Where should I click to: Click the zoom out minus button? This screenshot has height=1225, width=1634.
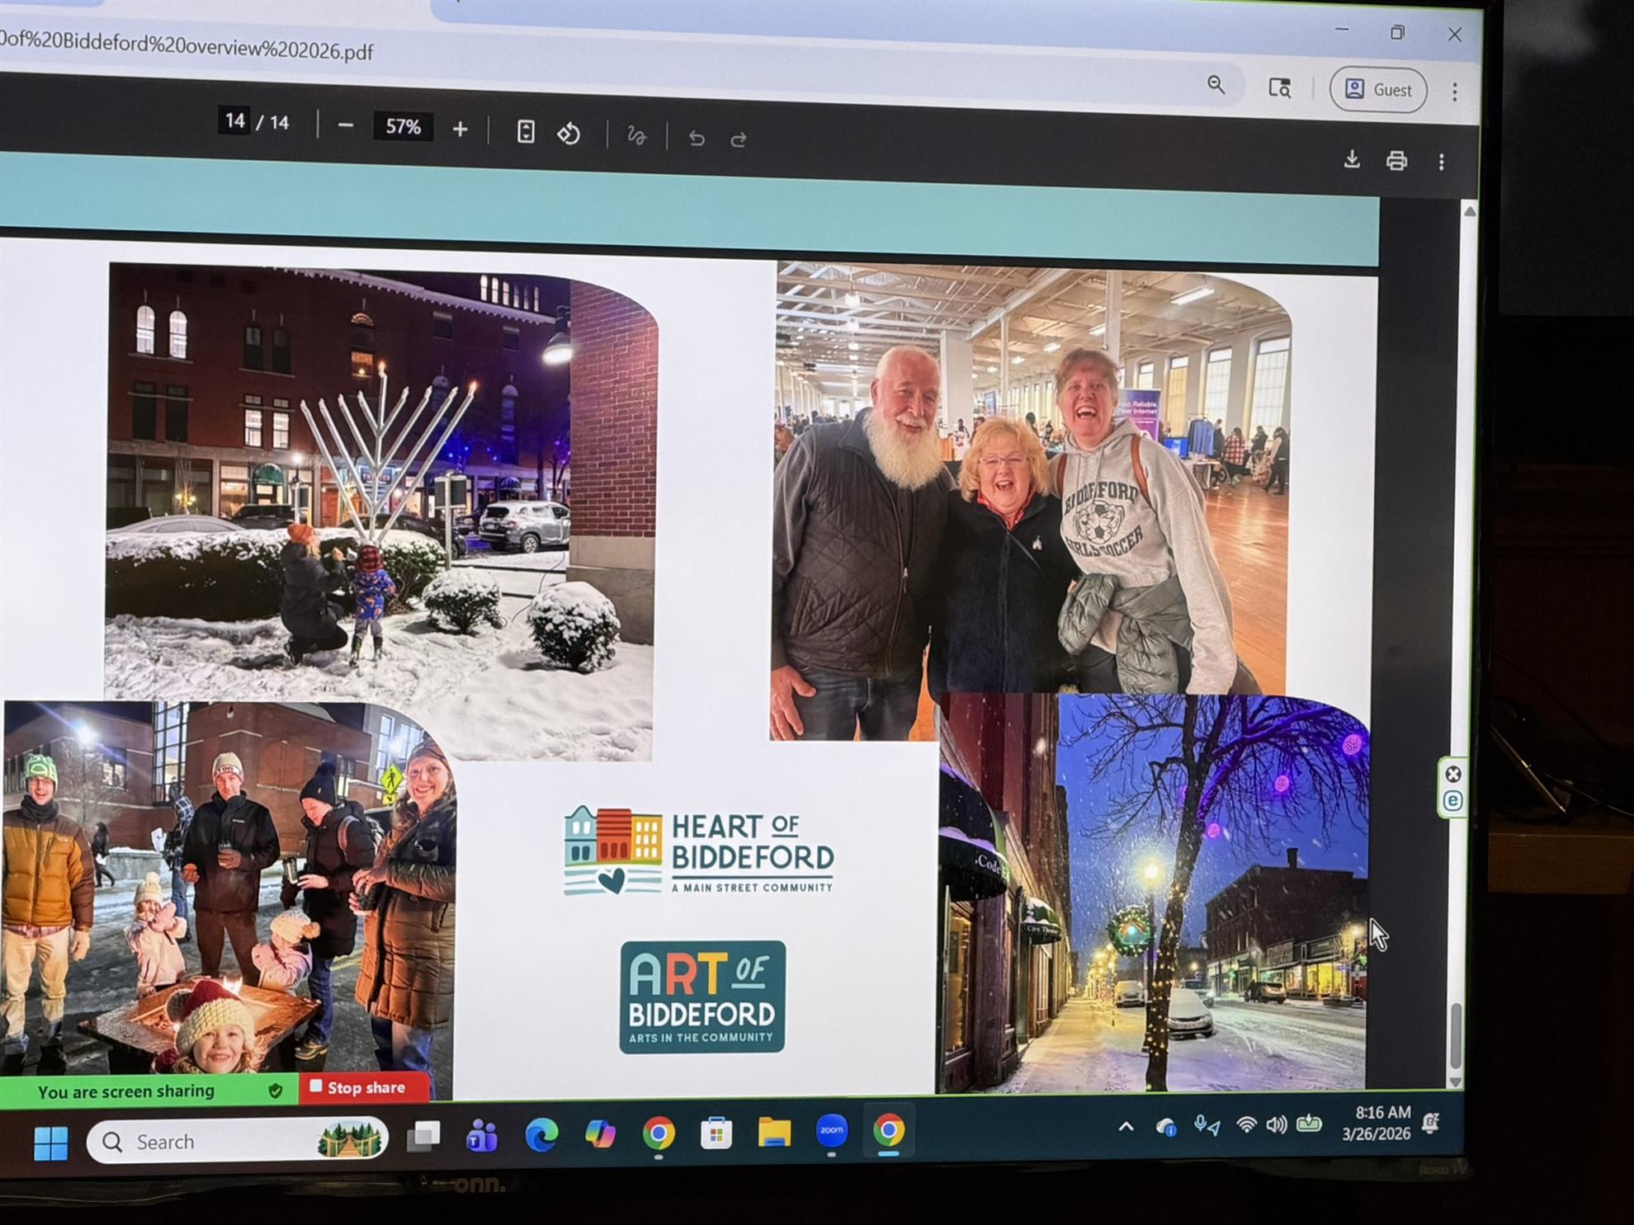pyautogui.click(x=346, y=126)
